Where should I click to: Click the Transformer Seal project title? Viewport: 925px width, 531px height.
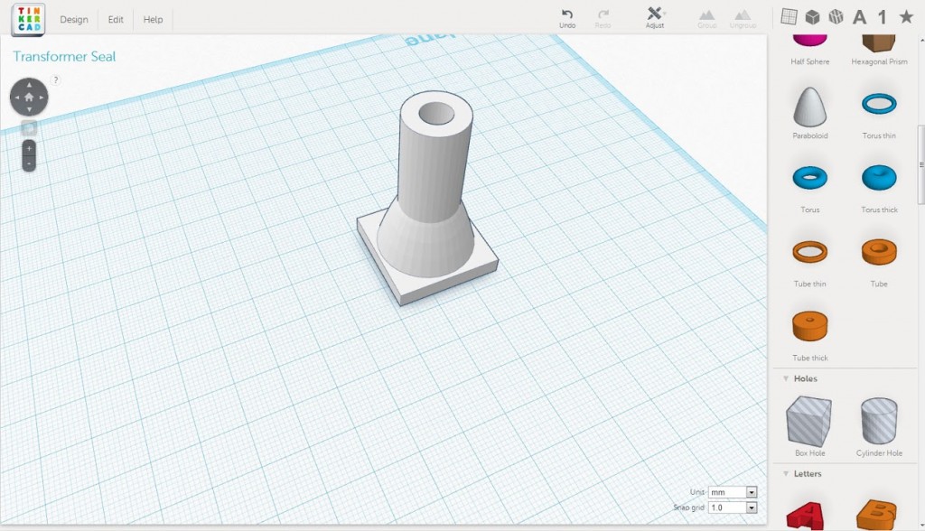[64, 56]
